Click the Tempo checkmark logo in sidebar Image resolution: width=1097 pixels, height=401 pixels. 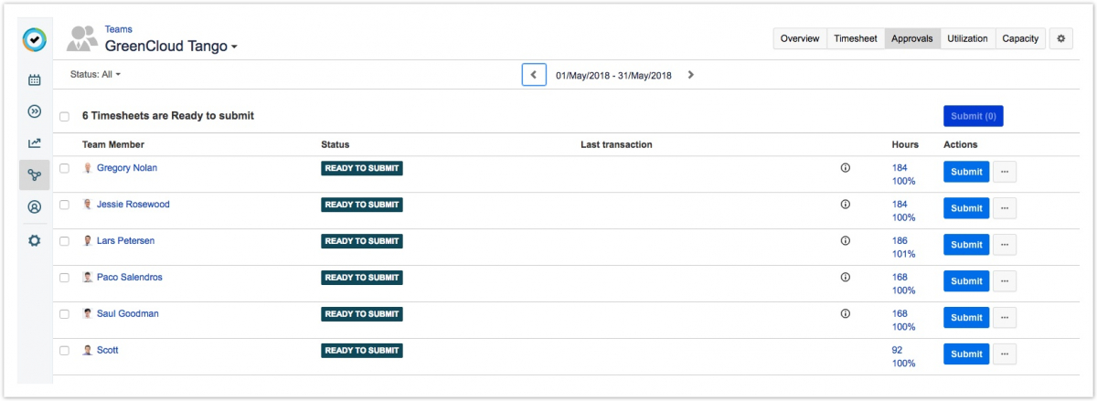pos(35,40)
